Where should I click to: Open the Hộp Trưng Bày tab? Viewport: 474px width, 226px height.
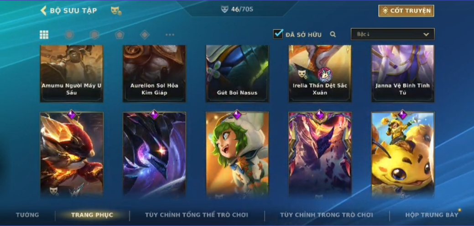(x=432, y=215)
